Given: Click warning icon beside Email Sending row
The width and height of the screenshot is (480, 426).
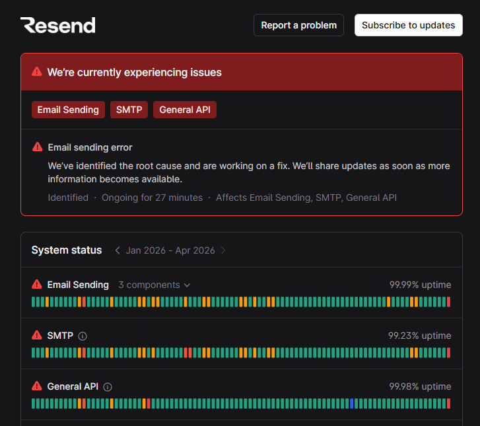Looking at the screenshot, I should (x=37, y=285).
